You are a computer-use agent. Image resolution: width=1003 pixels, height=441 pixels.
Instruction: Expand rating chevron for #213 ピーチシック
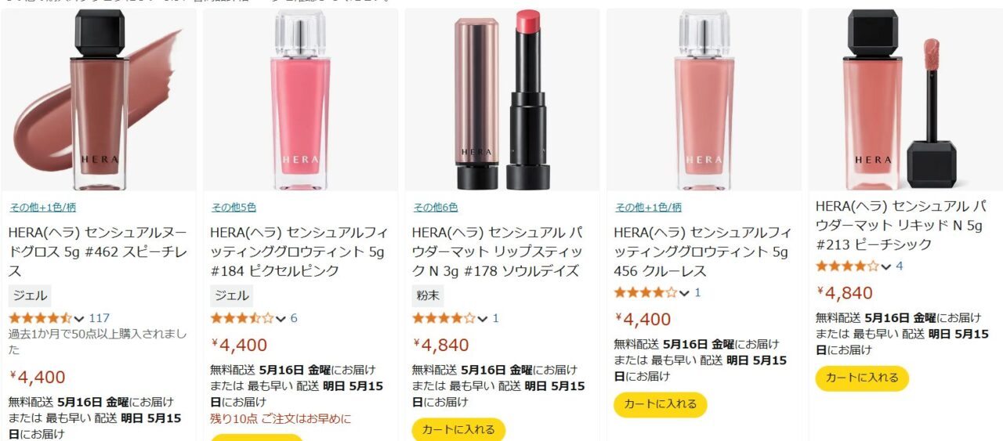[x=886, y=266]
